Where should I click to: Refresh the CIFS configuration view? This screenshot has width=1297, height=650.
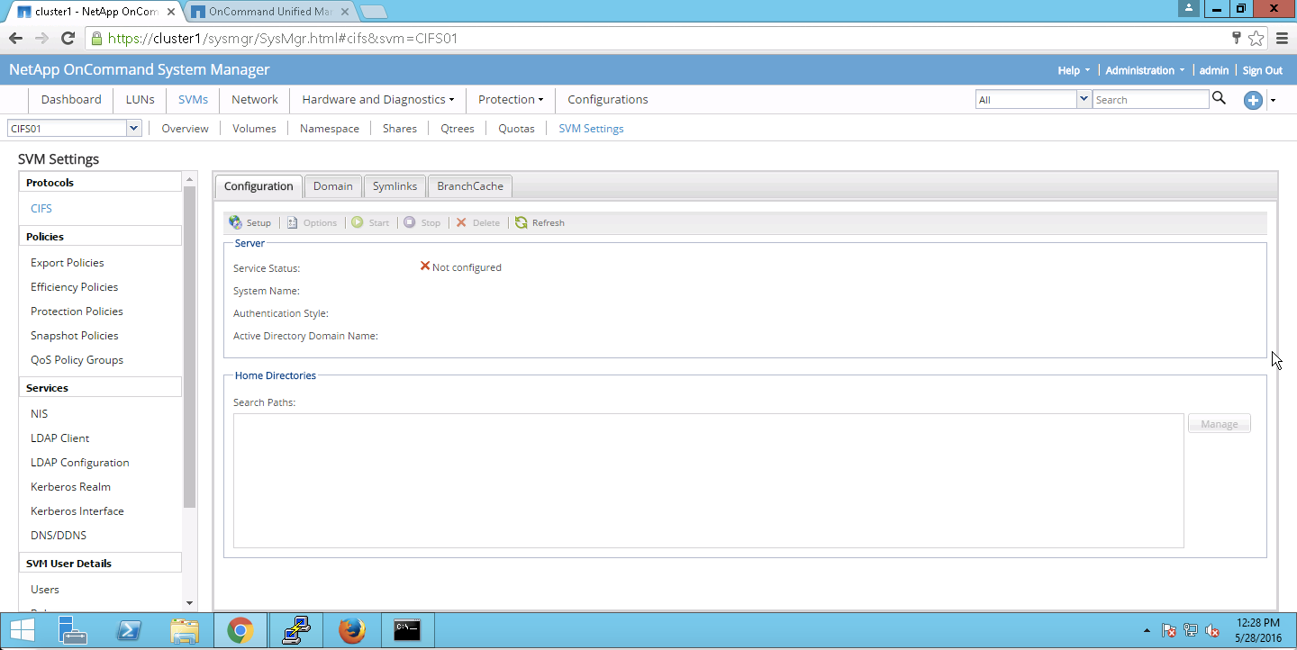540,222
